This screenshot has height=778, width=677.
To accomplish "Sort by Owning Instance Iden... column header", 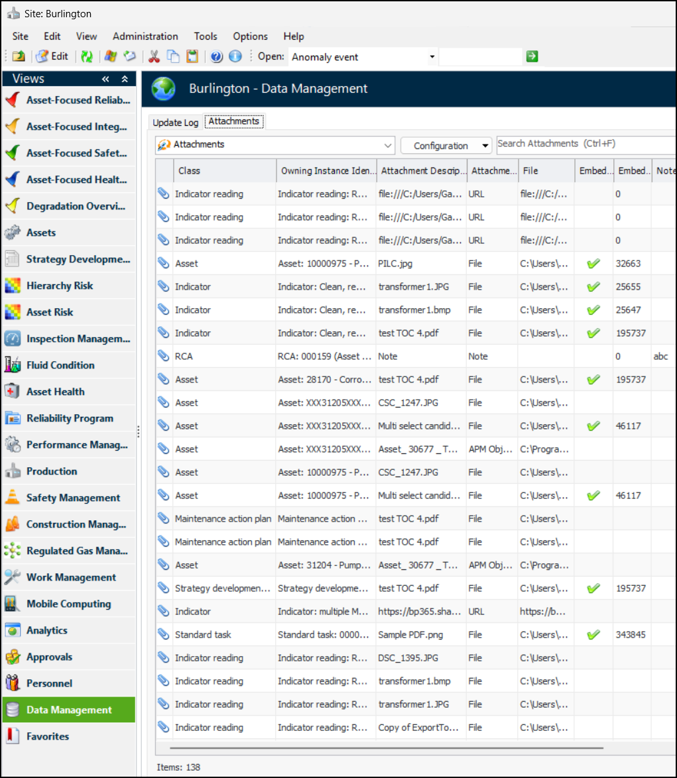I will click(327, 171).
